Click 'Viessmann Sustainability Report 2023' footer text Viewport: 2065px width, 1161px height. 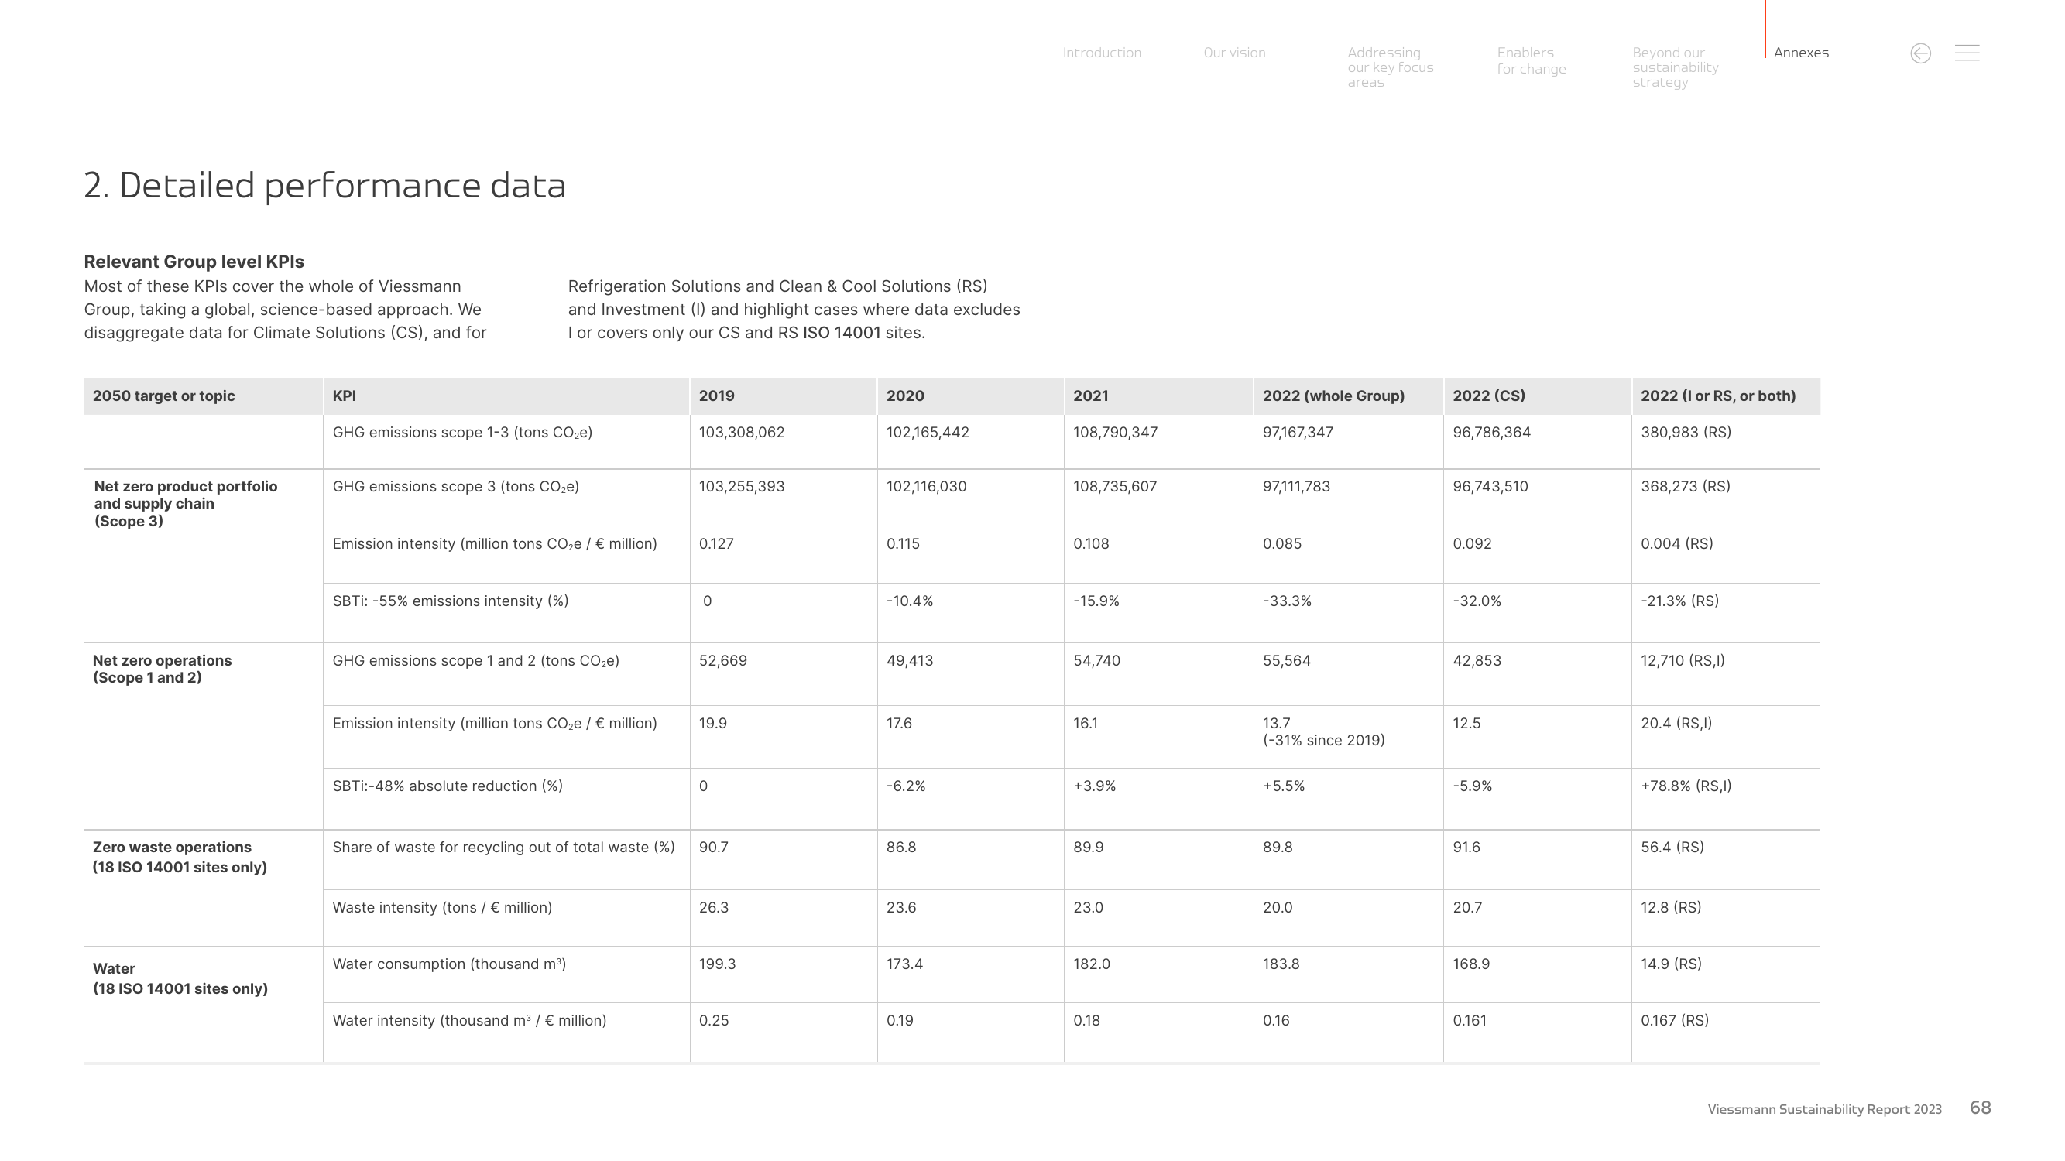click(1823, 1110)
